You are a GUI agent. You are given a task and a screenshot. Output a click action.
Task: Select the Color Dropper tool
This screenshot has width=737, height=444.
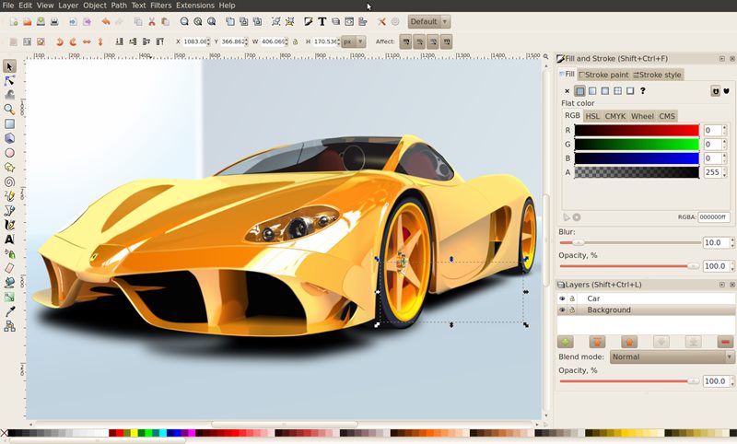tap(9, 311)
